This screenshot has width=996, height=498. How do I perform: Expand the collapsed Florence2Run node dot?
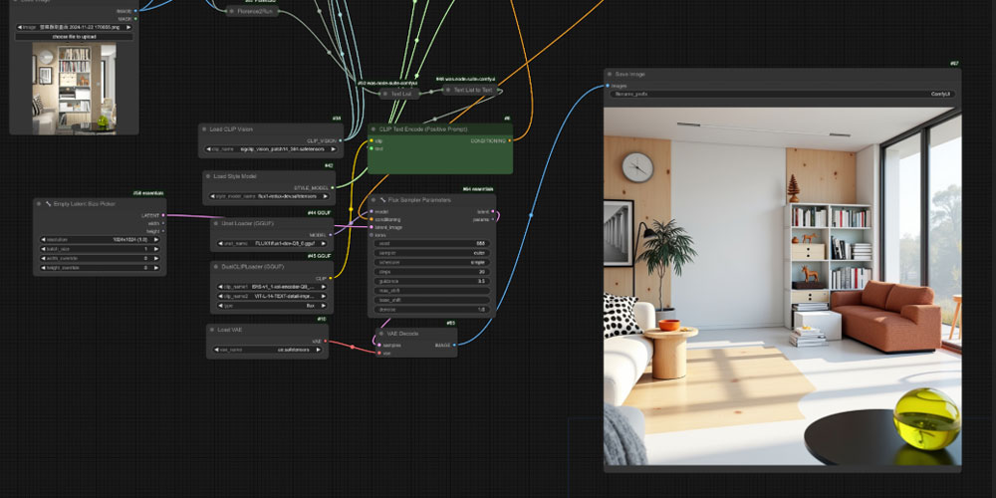coord(232,11)
